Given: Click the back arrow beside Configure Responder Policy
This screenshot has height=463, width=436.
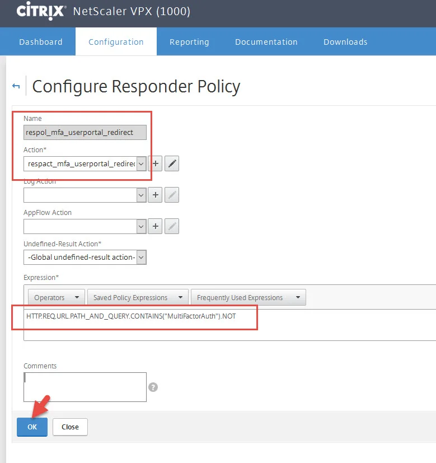Looking at the screenshot, I should coord(16,86).
